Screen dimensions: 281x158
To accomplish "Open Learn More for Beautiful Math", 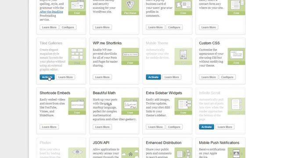I will tap(102, 127).
